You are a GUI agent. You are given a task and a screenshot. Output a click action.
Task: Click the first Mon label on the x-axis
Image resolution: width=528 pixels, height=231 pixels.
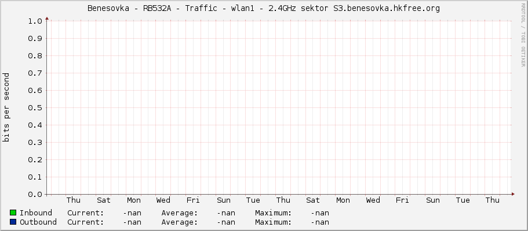pos(134,200)
